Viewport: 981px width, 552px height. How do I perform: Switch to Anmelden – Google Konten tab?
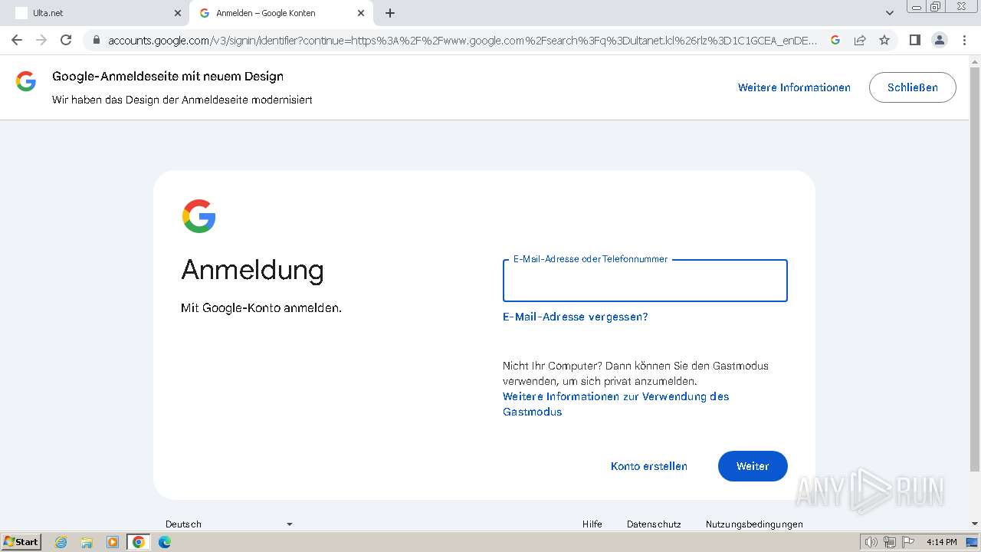(281, 13)
